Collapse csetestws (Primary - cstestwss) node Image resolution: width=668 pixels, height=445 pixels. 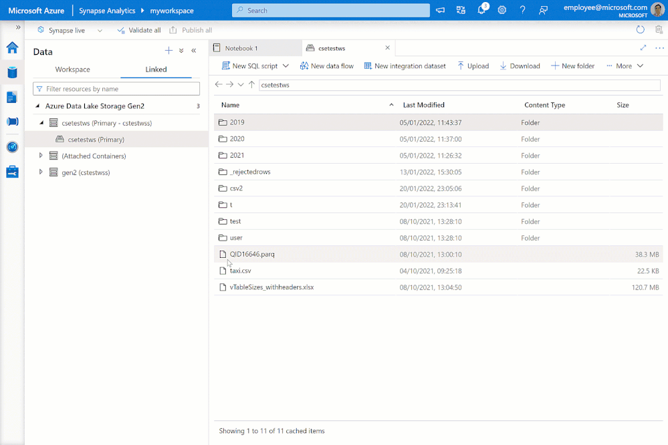pyautogui.click(x=41, y=123)
